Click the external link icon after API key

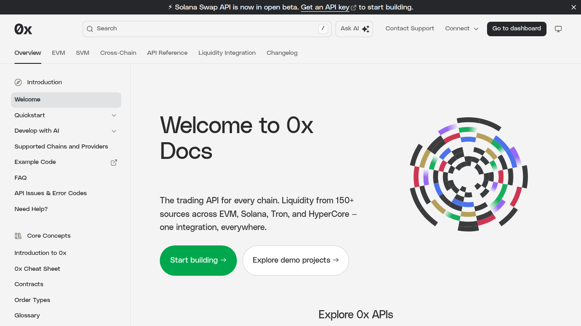tap(354, 8)
